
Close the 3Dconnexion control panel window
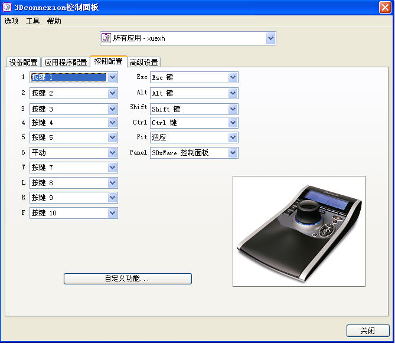coord(385,7)
